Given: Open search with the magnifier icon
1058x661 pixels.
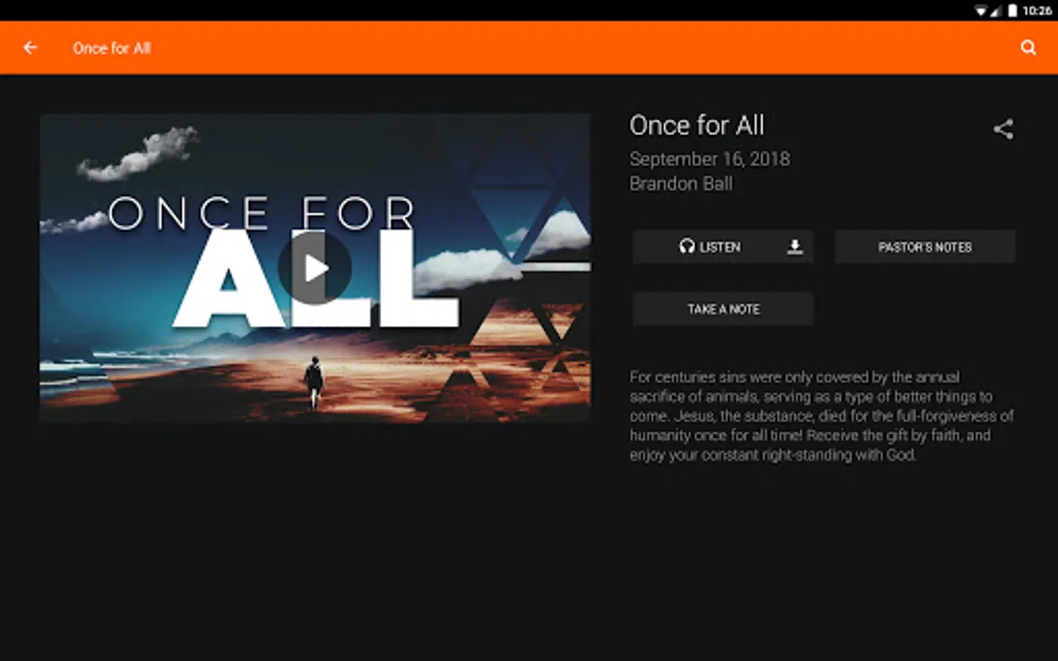Looking at the screenshot, I should (x=1028, y=48).
